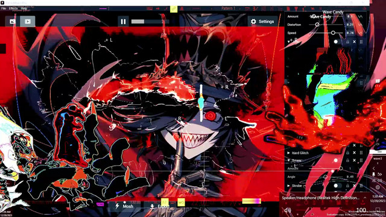Lock the Hard Glitch effect
The width and height of the screenshot is (386, 217).
[x=347, y=153]
